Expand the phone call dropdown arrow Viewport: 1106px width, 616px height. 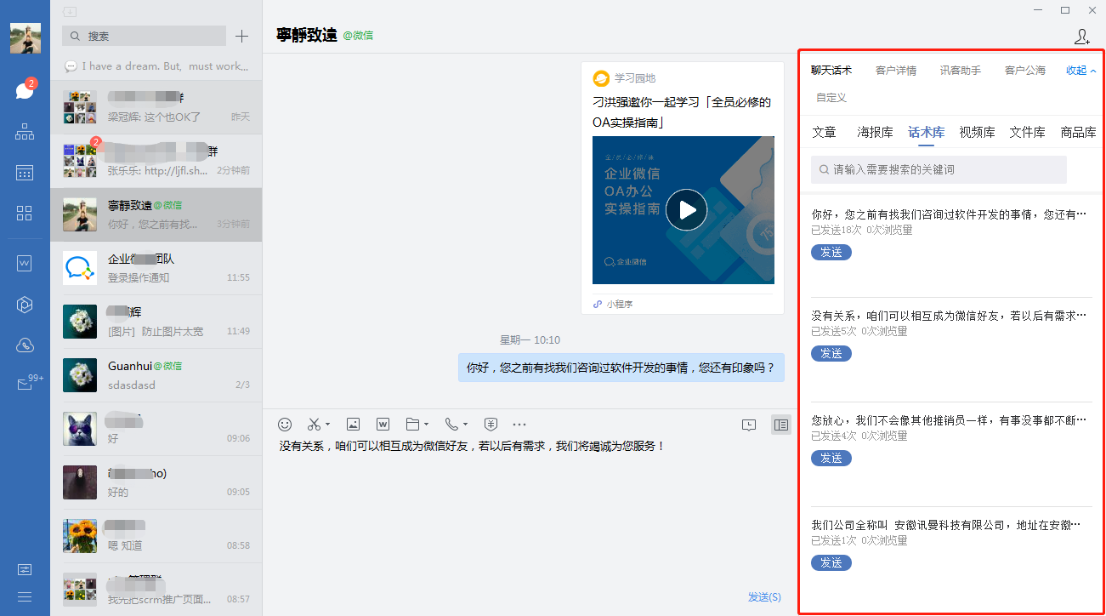point(465,425)
